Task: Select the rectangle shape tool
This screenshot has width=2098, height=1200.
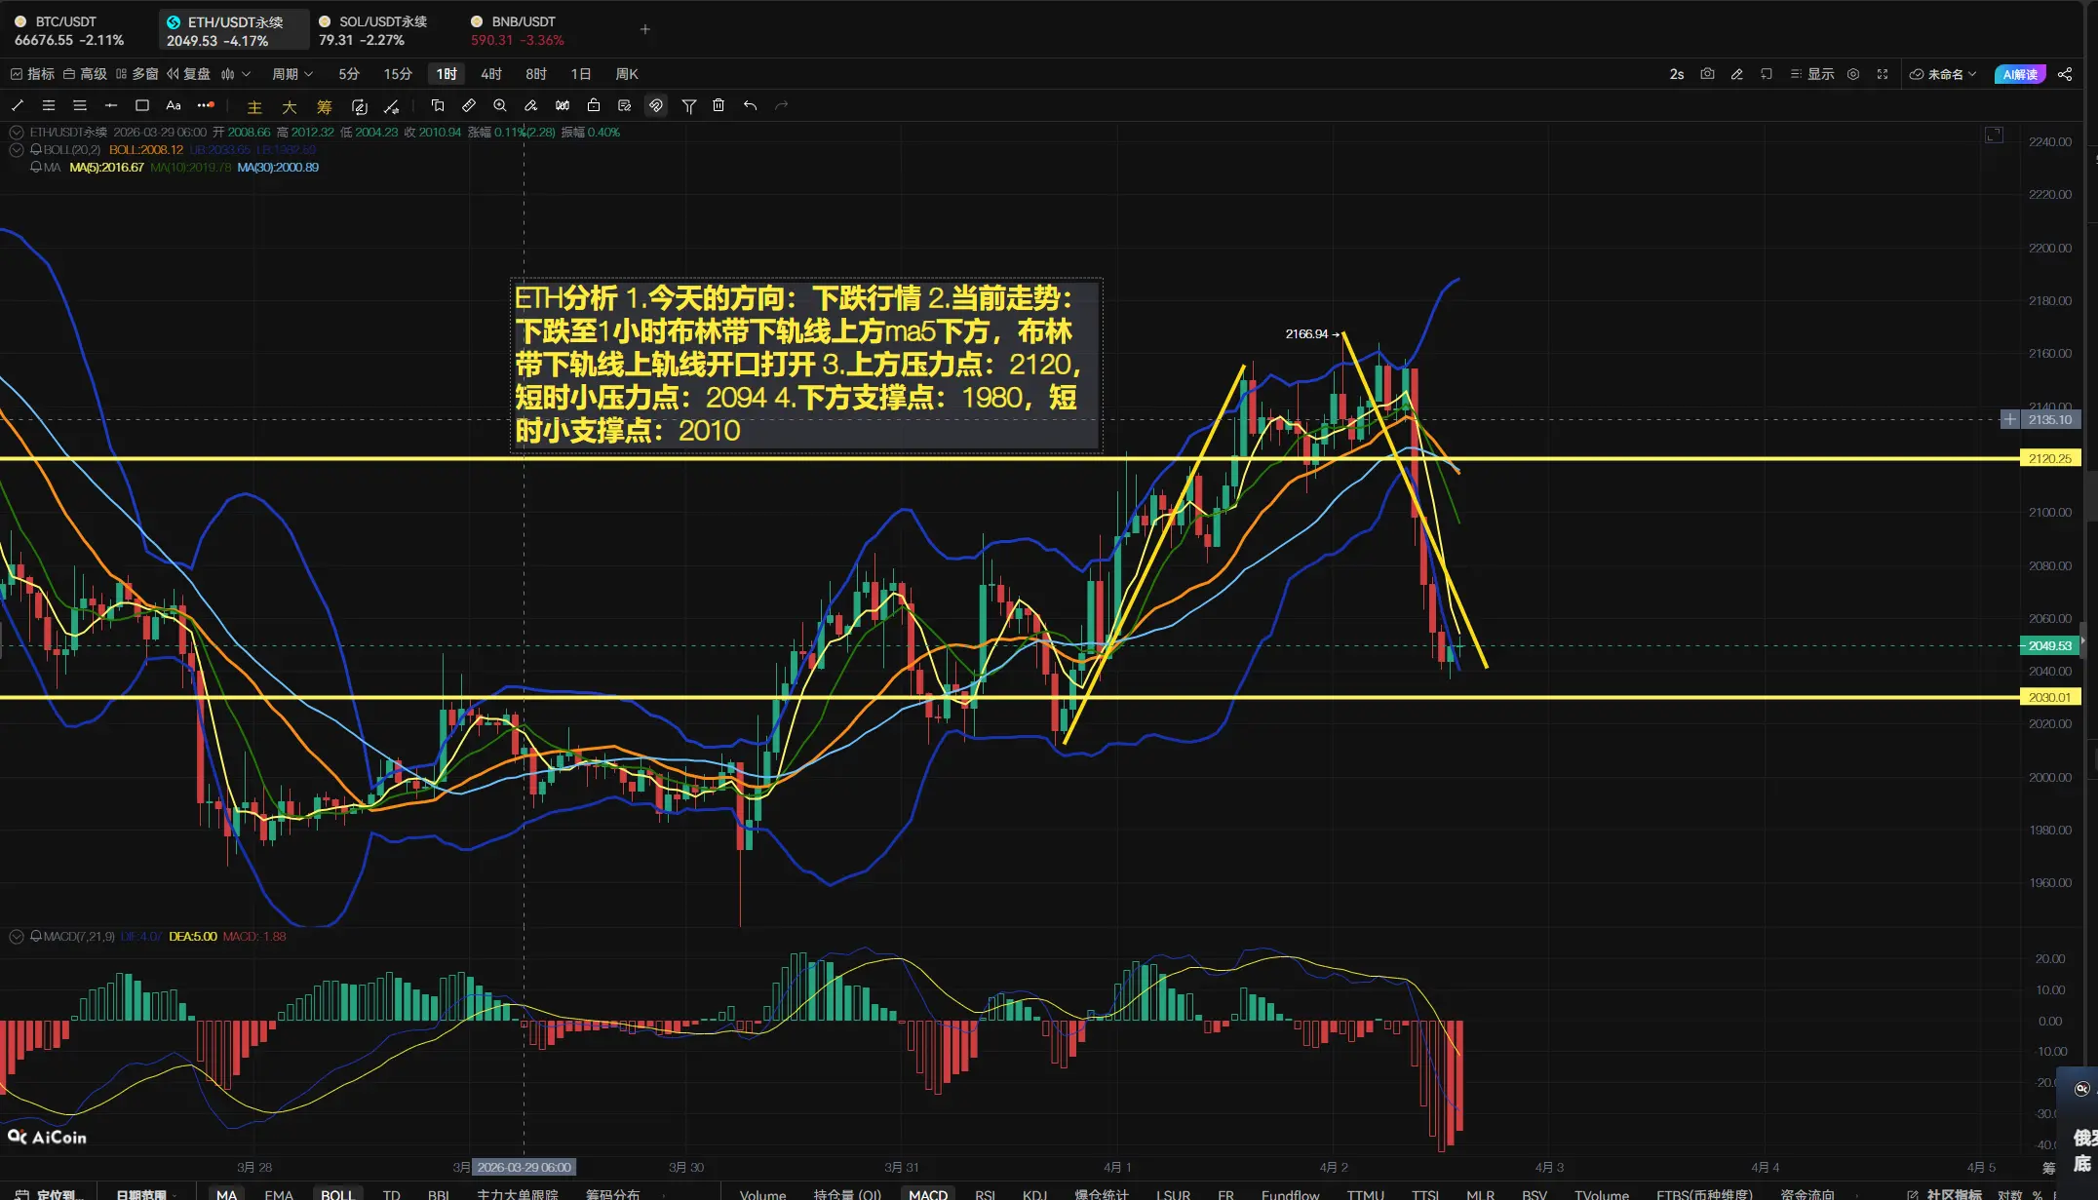Action: (x=142, y=105)
